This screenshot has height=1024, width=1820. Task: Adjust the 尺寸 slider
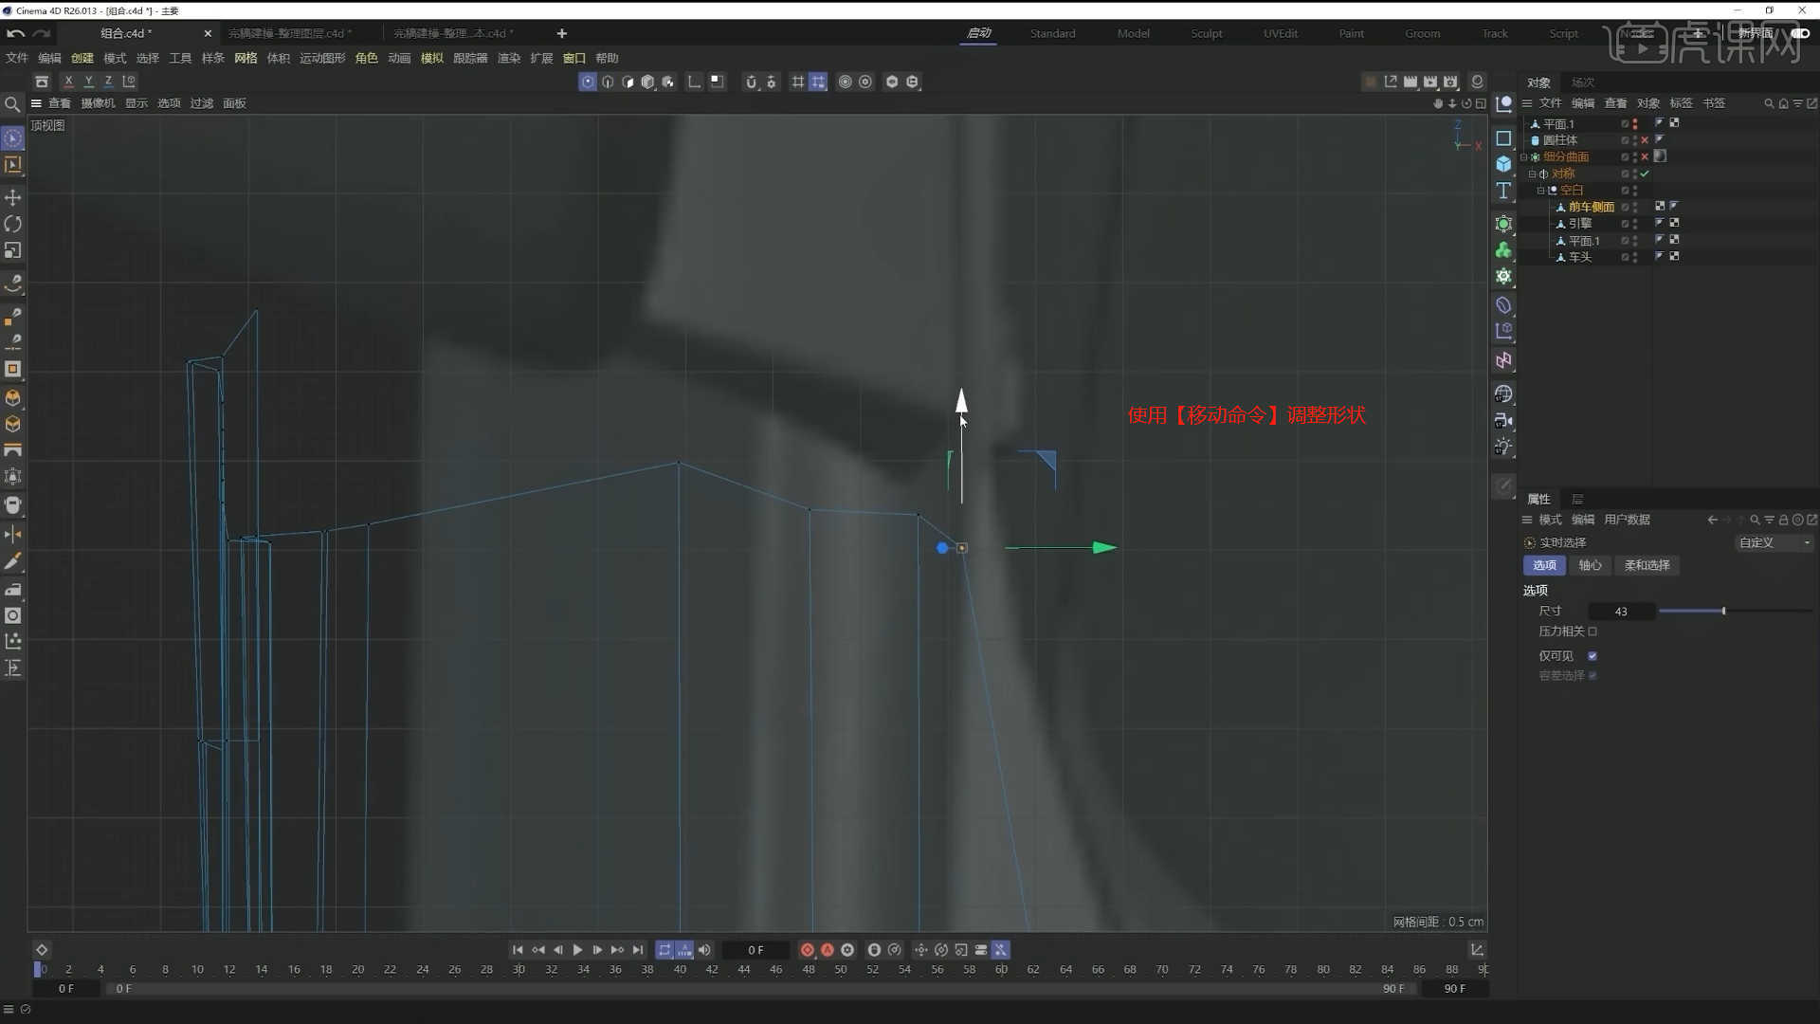click(1736, 612)
